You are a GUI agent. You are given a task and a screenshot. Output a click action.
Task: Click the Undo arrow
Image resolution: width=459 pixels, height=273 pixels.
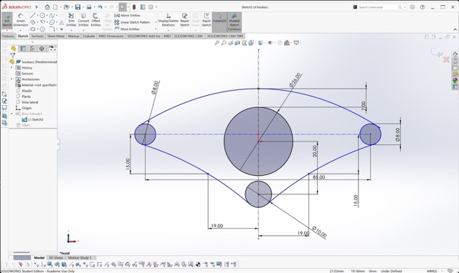100,6
